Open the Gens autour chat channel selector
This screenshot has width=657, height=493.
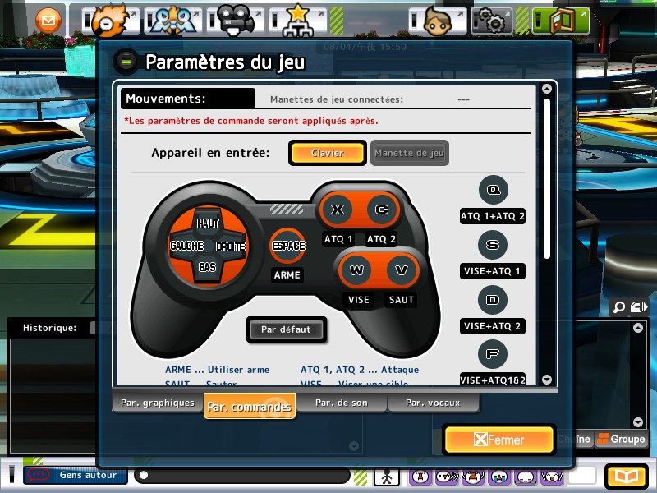[x=76, y=475]
